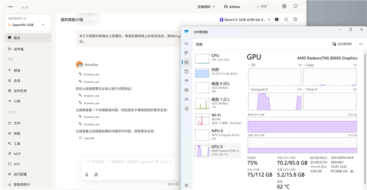Viewport: 367px width, 190px height.
Task: Open Task Manager settings gear icon
Action: (x=186, y=185)
